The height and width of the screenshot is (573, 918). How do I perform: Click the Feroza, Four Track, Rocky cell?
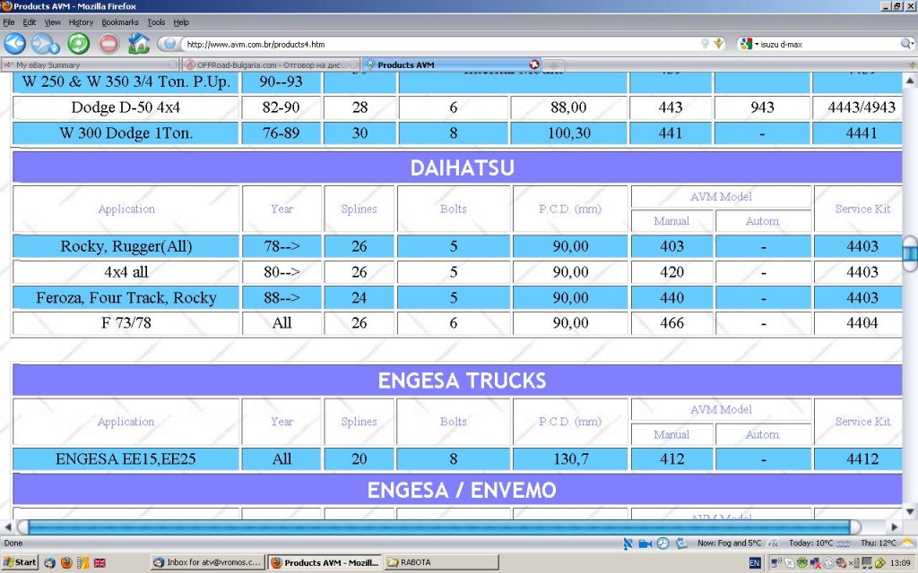coord(126,297)
